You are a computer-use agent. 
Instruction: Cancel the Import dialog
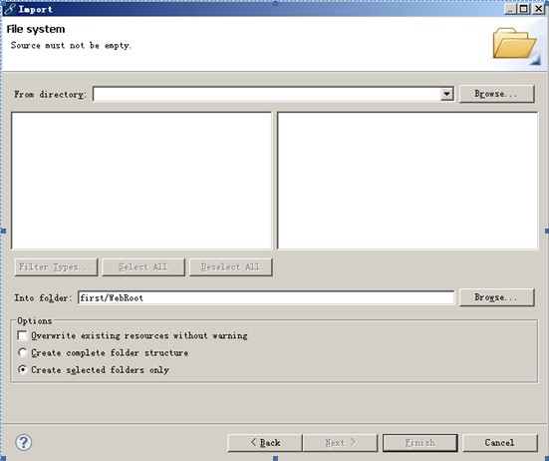[x=499, y=443]
